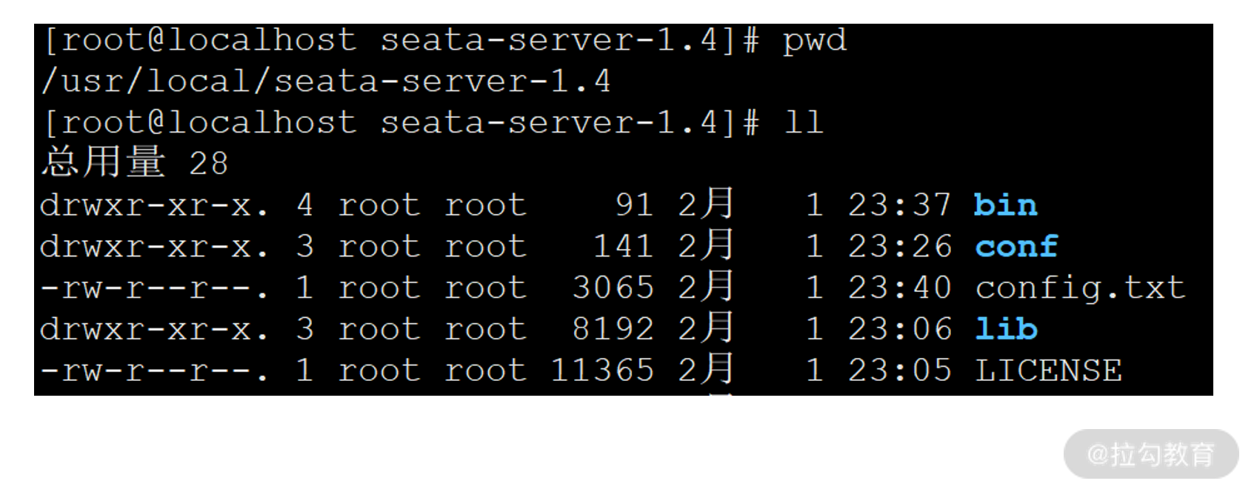Click the size 8192 of lib
This screenshot has height=495, width=1257.
[x=613, y=329]
